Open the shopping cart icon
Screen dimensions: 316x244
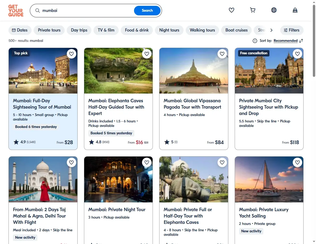252,10
